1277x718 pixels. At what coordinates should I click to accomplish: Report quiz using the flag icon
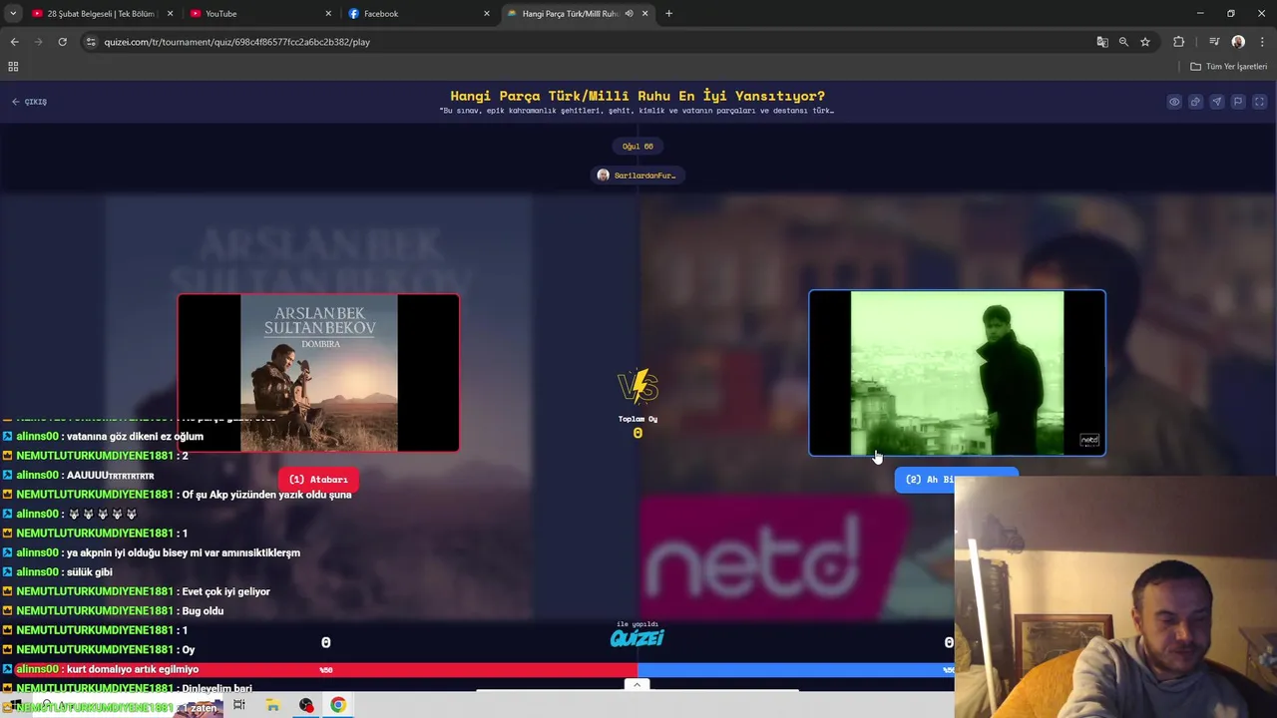coord(1238,102)
